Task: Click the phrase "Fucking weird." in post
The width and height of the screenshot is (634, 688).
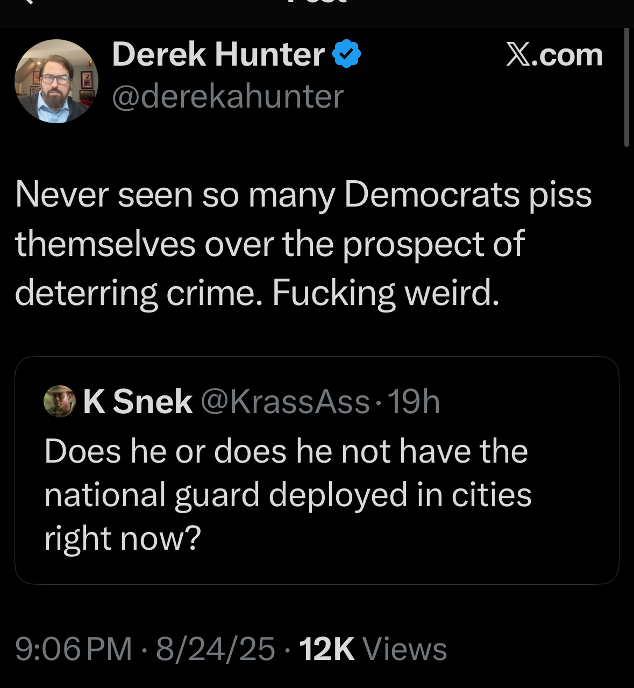Action: pyautogui.click(x=386, y=293)
